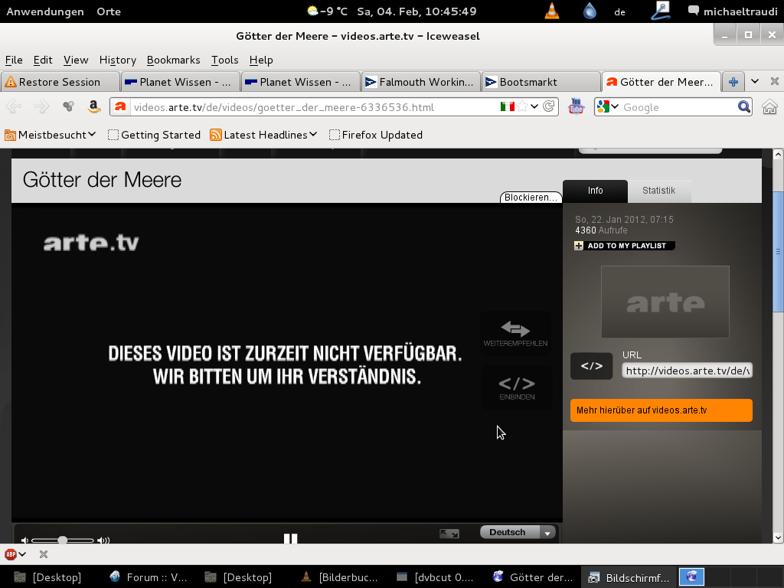Viewport: 784px width, 588px height.
Task: Switch to the Statistik tab
Action: pyautogui.click(x=659, y=191)
